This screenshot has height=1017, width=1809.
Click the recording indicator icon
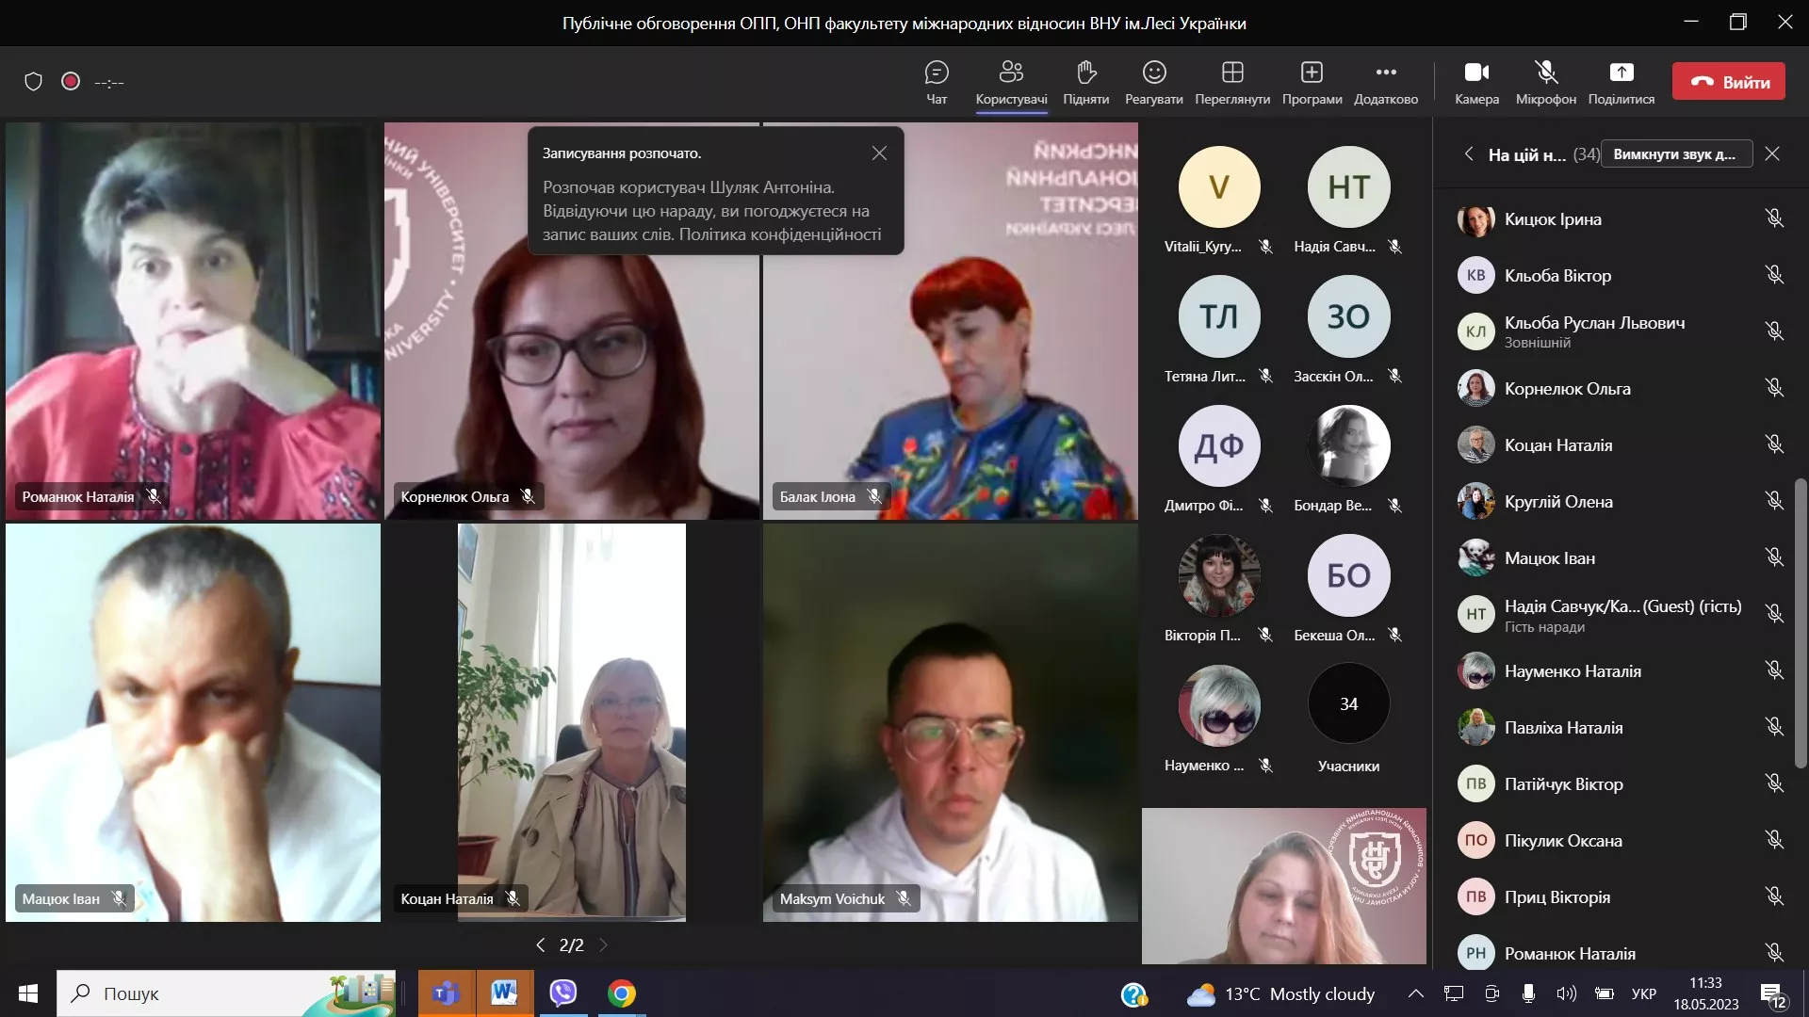coord(71,82)
